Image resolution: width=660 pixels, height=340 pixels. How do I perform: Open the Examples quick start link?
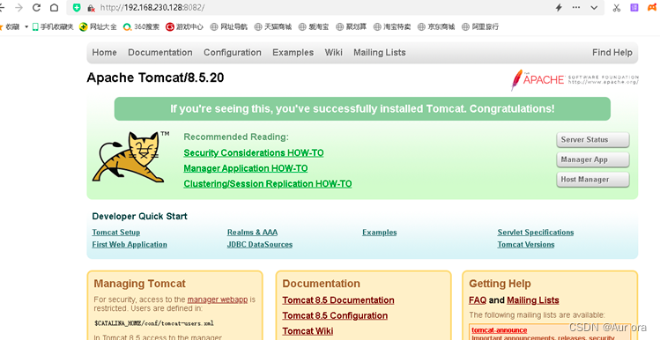pos(379,233)
